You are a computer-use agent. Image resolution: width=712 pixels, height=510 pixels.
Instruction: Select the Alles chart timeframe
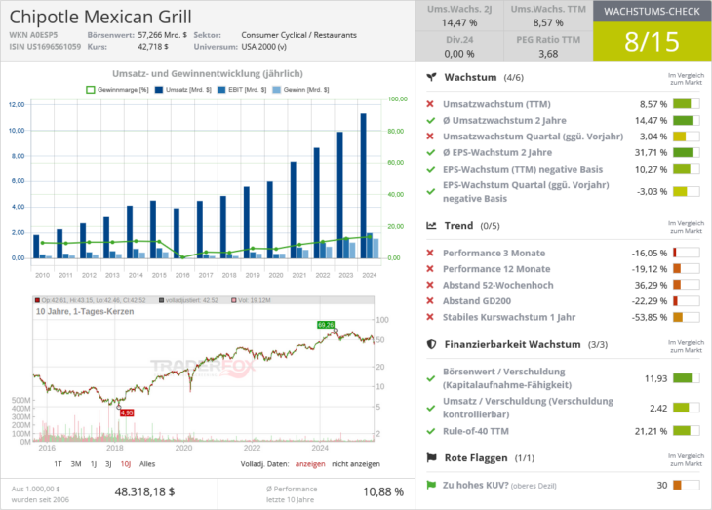coord(147,463)
